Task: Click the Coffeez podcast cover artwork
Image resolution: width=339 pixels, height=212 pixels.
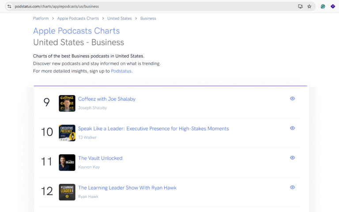Action: point(67,103)
